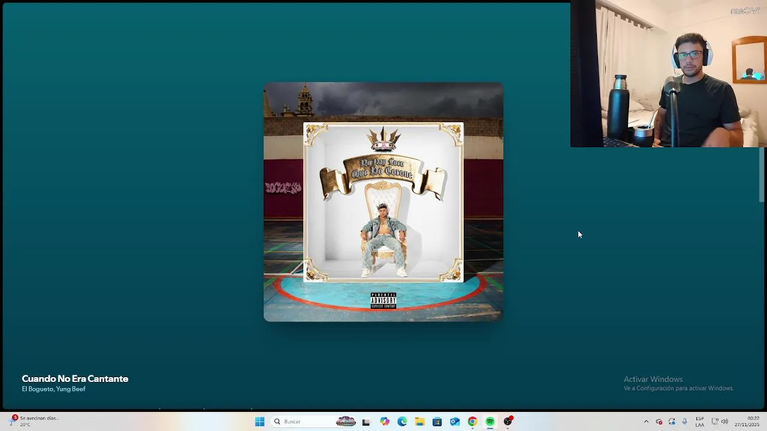Viewport: 767px width, 431px height.
Task: Click the 'Yung Beef' artist name
Action: click(x=71, y=389)
